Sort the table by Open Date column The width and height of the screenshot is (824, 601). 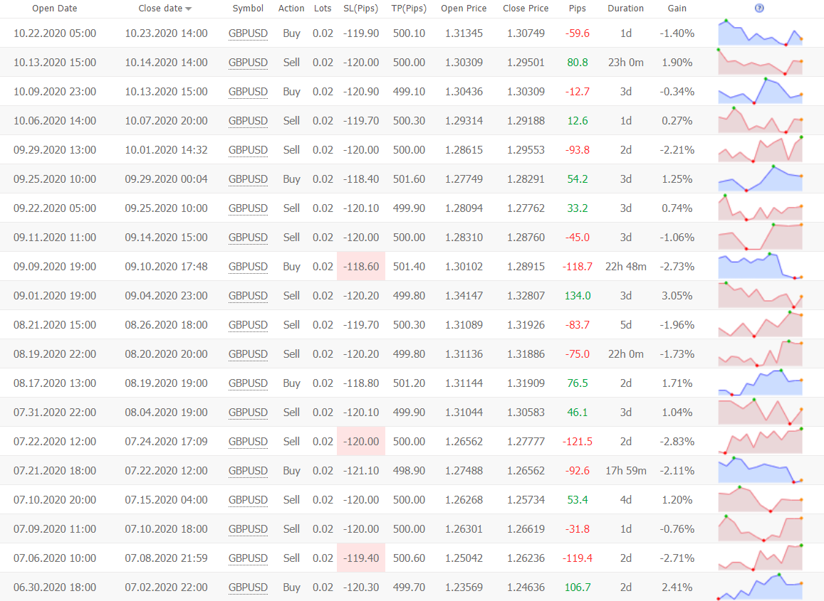click(55, 9)
